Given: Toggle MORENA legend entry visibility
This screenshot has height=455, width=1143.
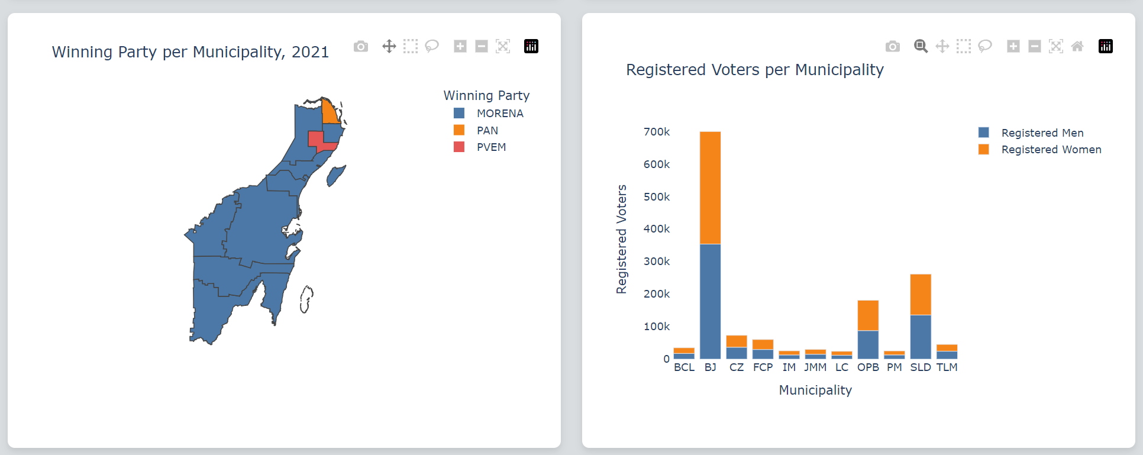Looking at the screenshot, I should (x=489, y=113).
